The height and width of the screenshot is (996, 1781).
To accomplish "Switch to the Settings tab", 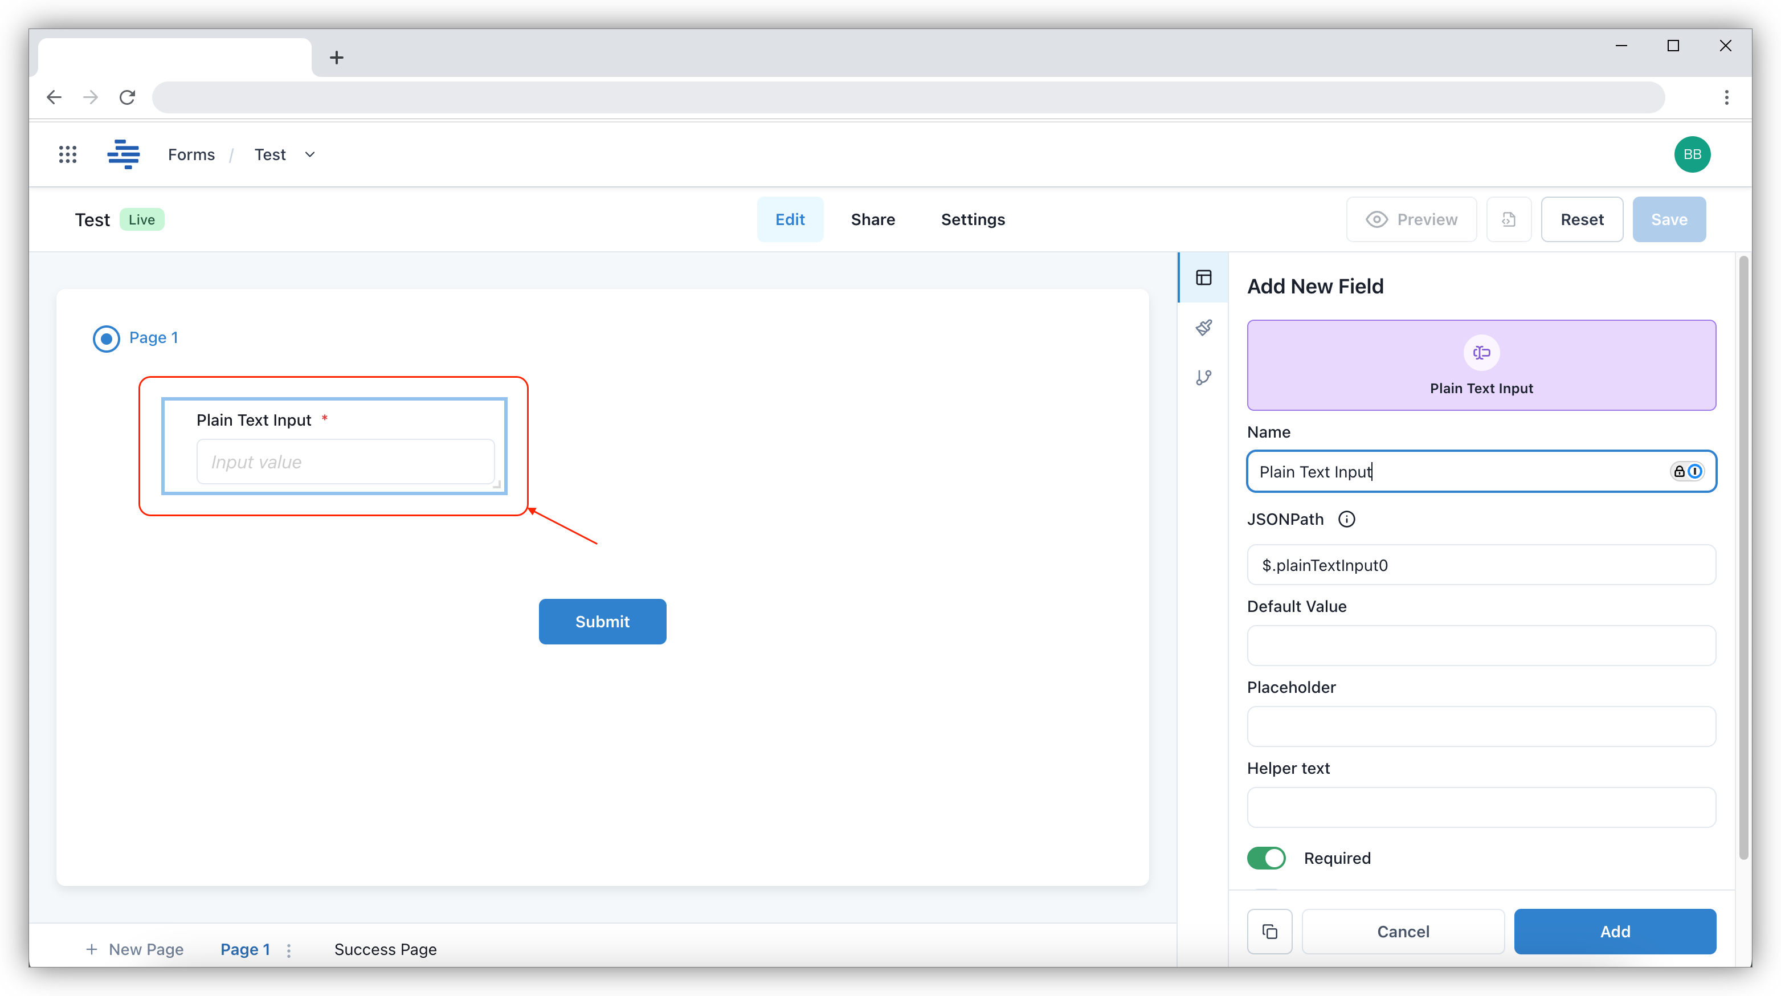I will coord(973,219).
